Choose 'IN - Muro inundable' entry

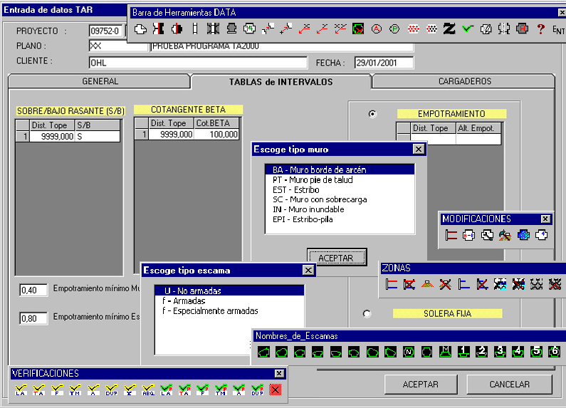click(340, 209)
